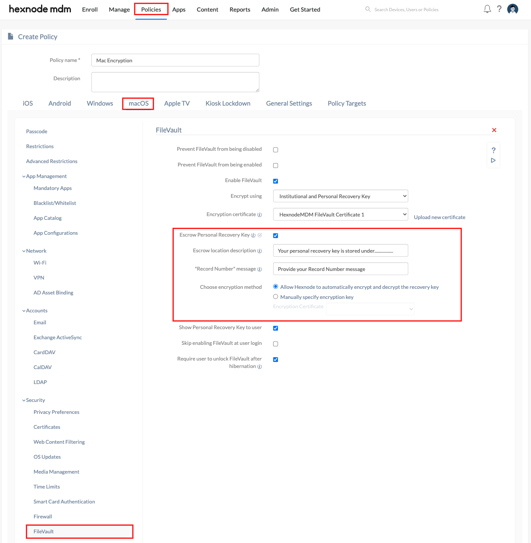The height and width of the screenshot is (543, 531).
Task: Open the Policy Targets tab
Action: pos(347,103)
